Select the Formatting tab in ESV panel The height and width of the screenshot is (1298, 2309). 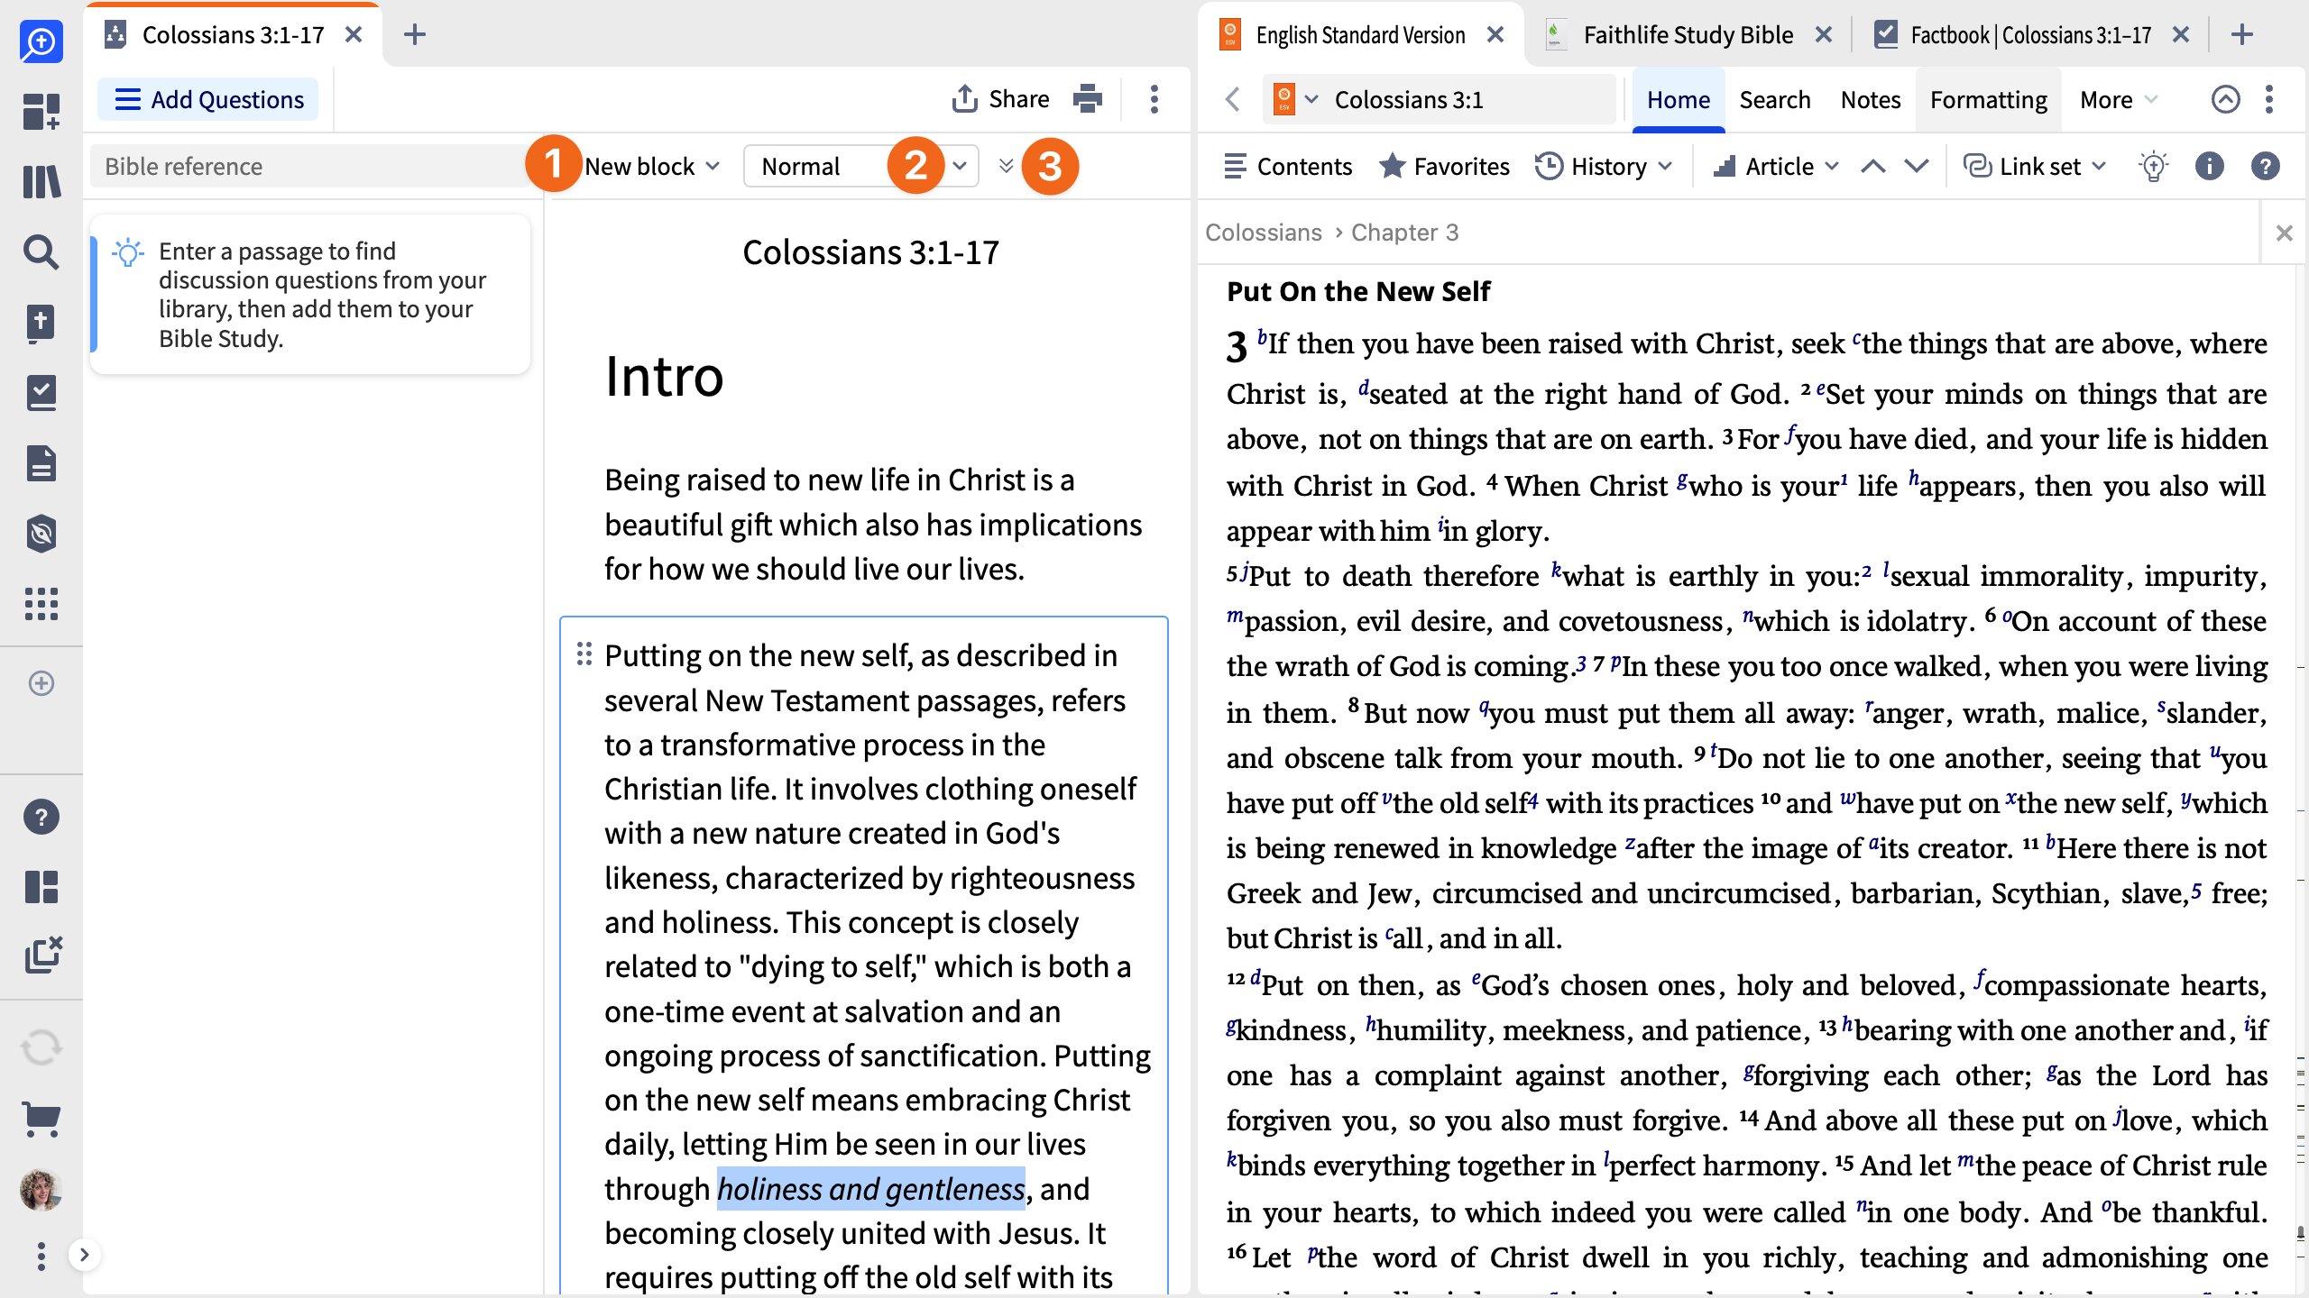pos(1988,99)
